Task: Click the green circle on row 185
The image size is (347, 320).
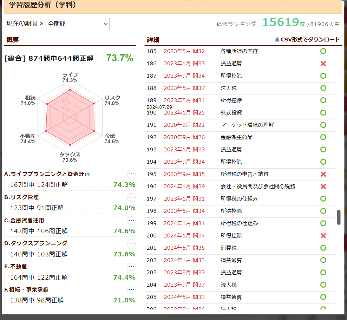Action: click(323, 51)
